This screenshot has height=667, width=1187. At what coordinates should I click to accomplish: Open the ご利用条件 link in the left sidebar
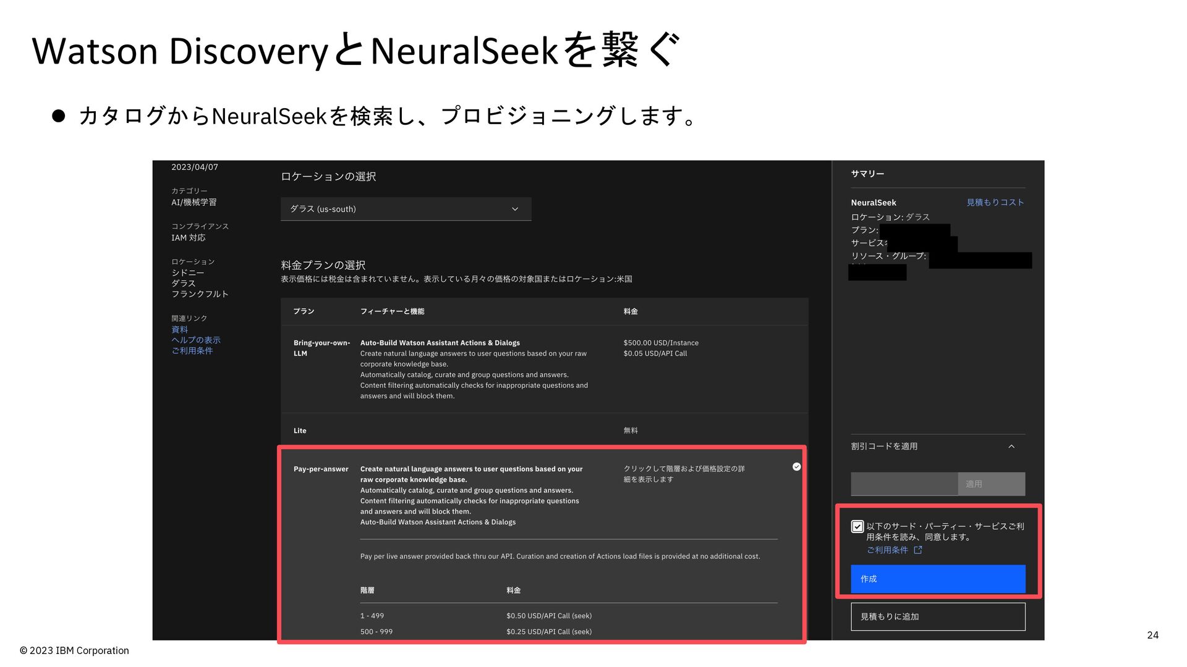click(x=192, y=351)
